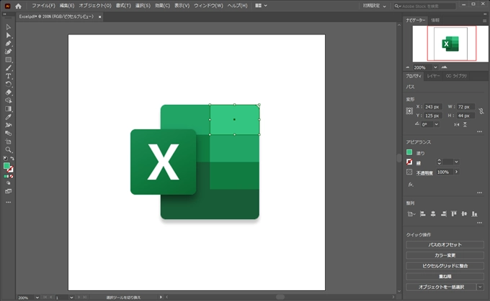
Task: Switch to the CC ライブラリ tab
Action: 456,75
